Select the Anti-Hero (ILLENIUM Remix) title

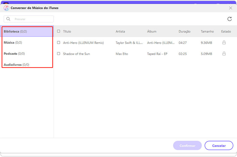coord(83,43)
